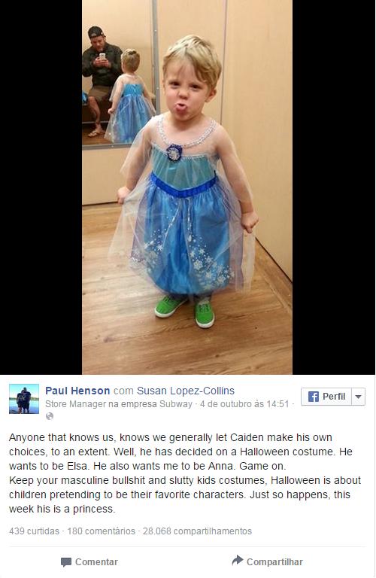
Task: View the 439 curtidas likes list
Action: [35, 531]
